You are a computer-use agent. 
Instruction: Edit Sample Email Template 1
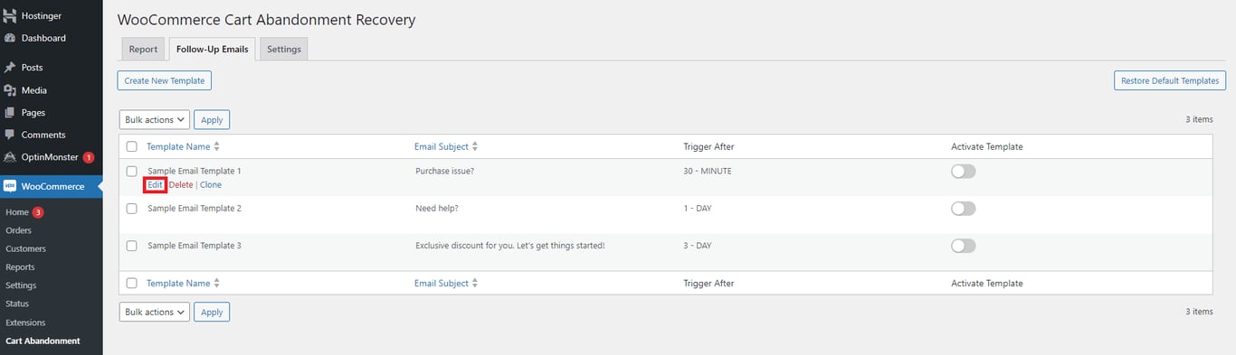coord(156,184)
